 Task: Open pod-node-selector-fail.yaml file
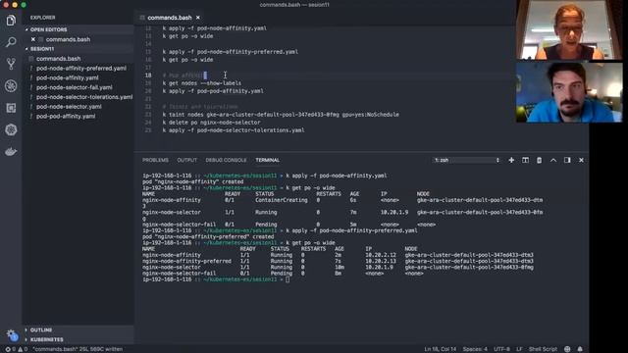pyautogui.click(x=75, y=87)
